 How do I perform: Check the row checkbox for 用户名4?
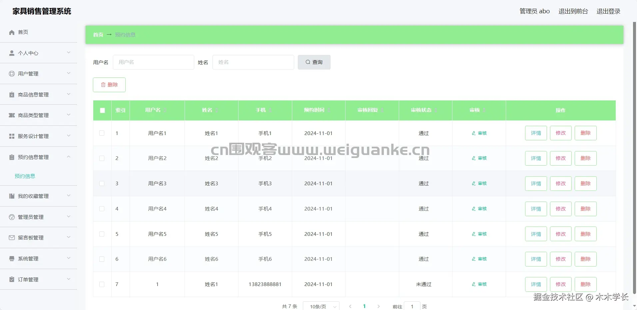pos(102,209)
